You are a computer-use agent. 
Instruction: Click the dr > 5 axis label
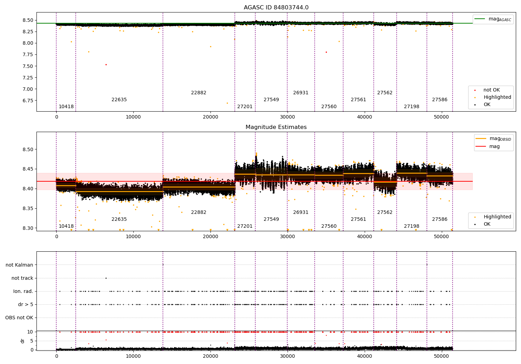26,304
